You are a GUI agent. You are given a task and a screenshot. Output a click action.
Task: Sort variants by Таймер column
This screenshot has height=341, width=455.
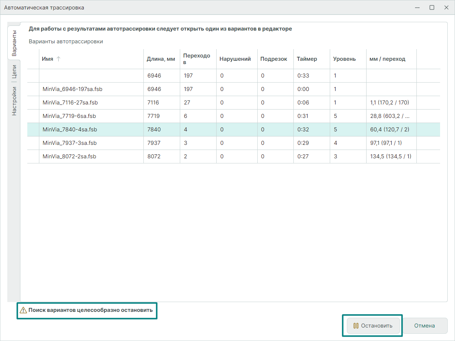(x=306, y=59)
